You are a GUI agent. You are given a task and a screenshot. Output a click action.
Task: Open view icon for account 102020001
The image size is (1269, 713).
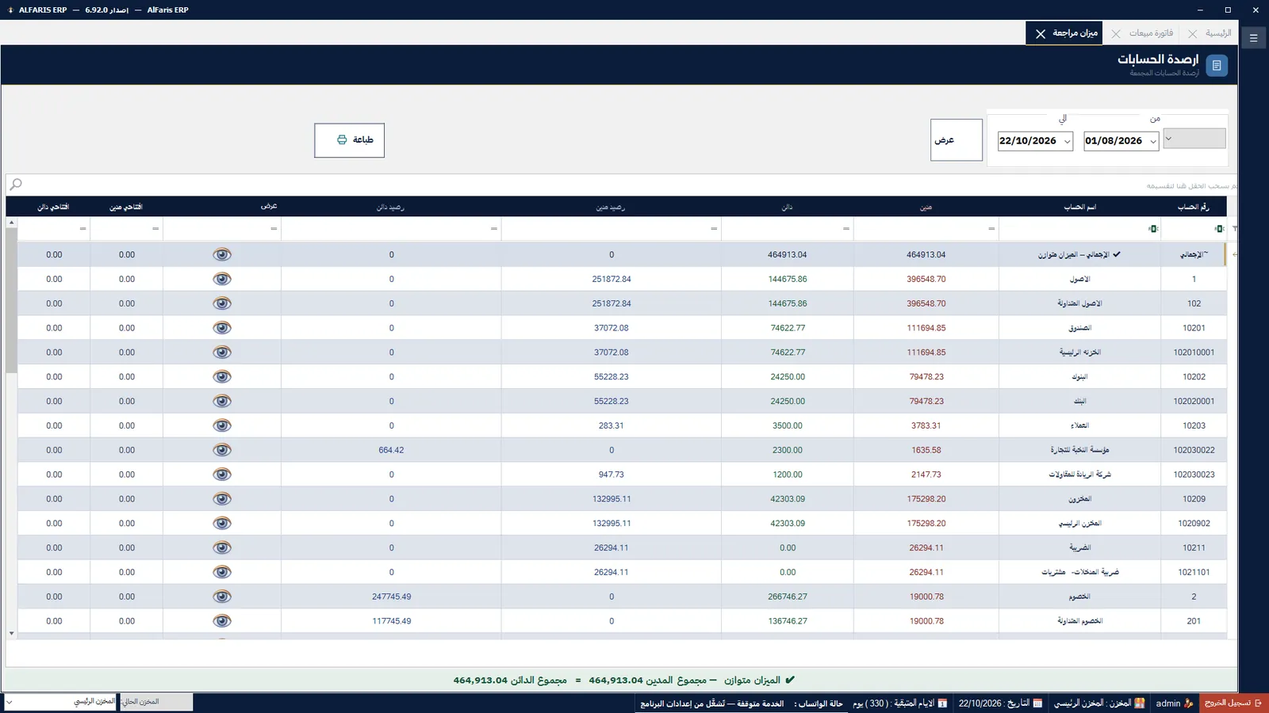click(222, 401)
